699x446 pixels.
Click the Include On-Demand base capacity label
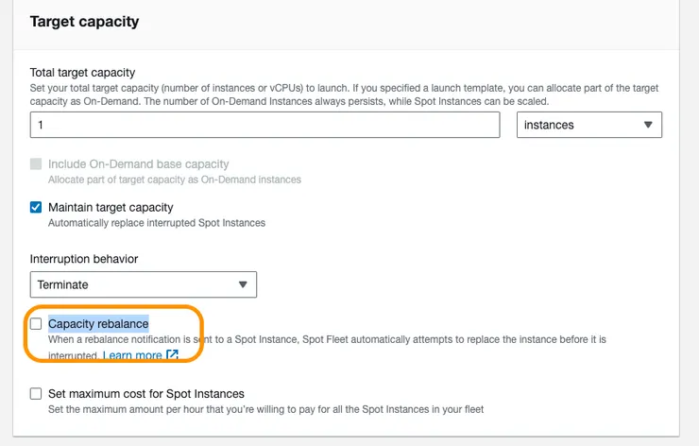[x=138, y=164]
